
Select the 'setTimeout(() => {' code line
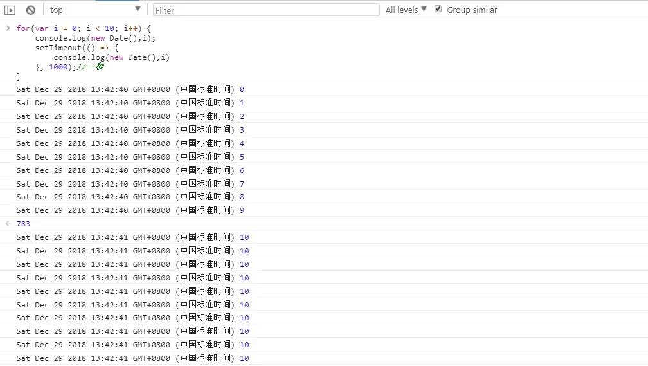77,48
